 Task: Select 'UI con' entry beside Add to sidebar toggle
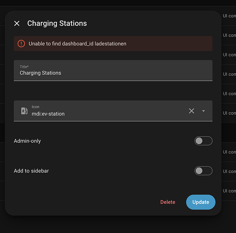coord(229,171)
